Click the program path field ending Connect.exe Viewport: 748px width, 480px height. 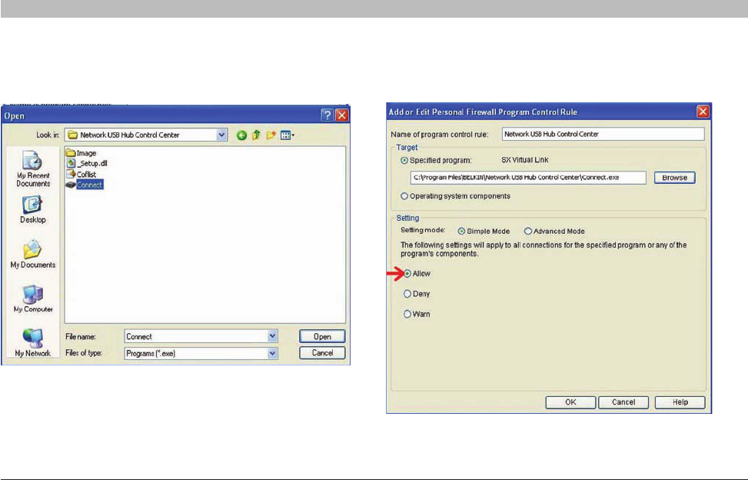(528, 178)
